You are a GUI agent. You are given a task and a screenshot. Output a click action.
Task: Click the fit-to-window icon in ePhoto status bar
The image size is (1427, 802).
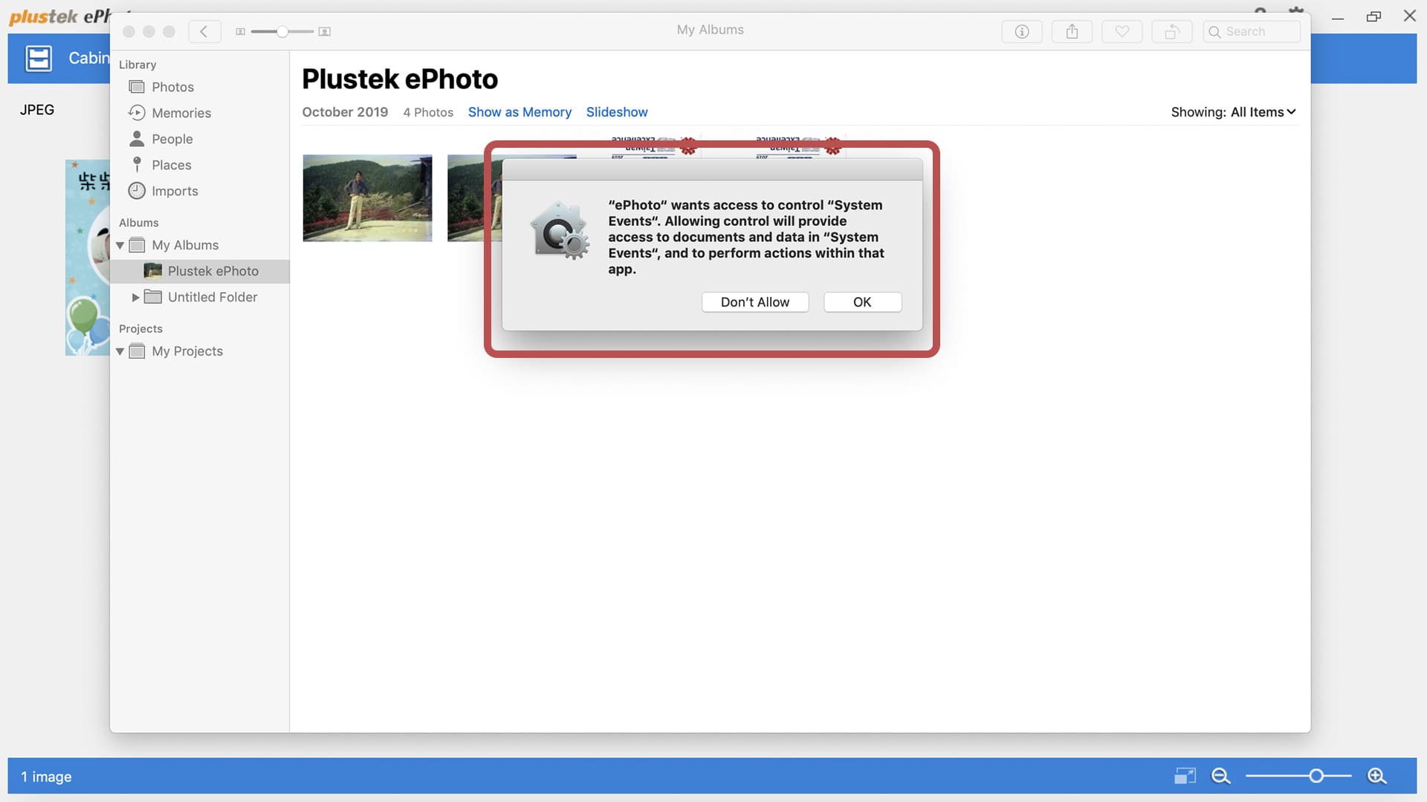point(1185,776)
